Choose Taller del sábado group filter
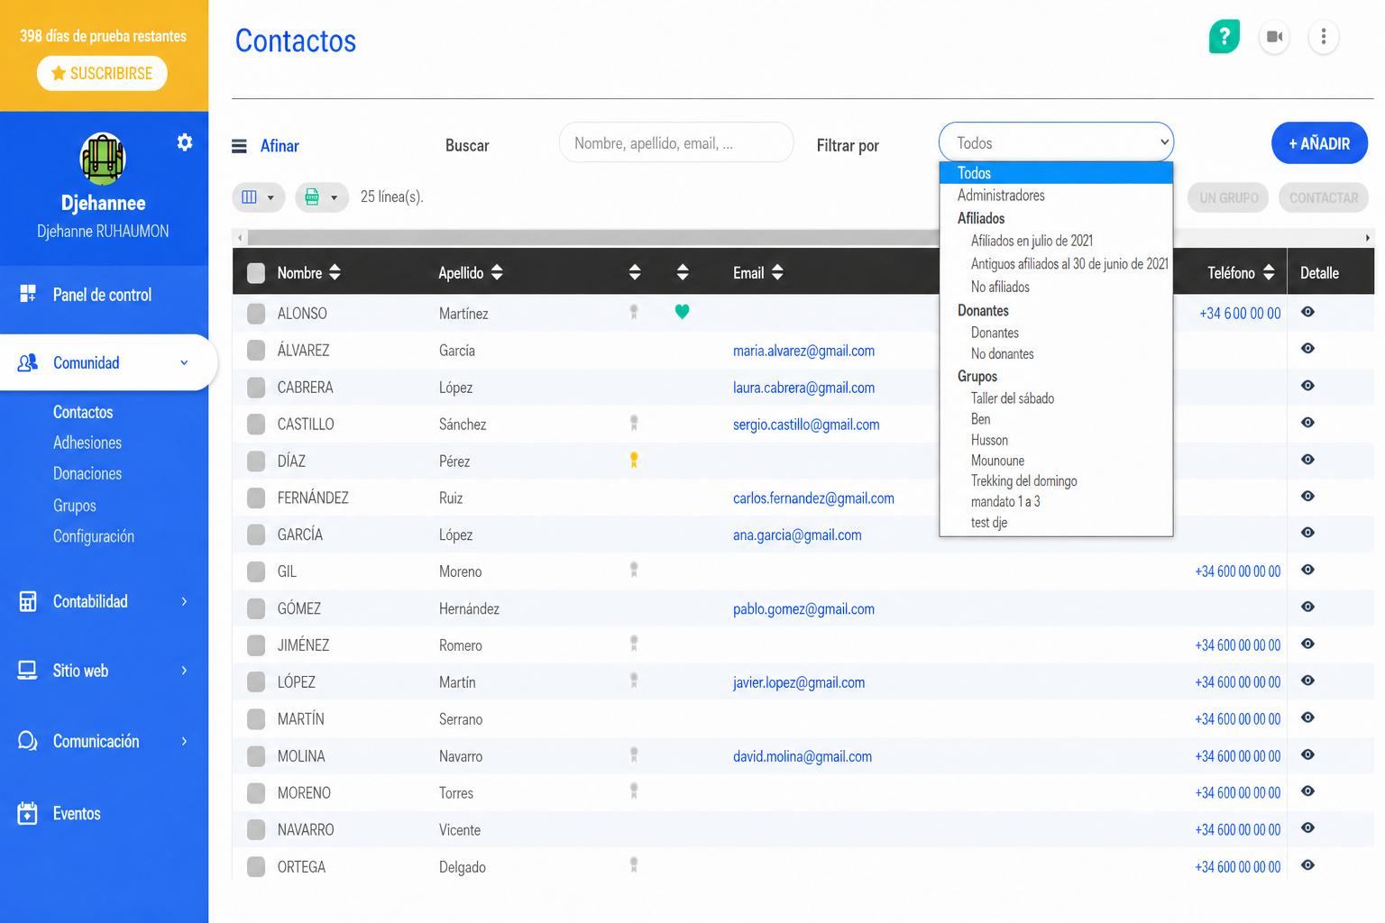1385x923 pixels. [1056, 398]
